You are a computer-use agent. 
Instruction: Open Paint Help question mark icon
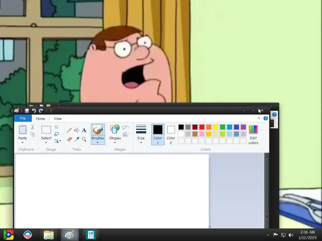pyautogui.click(x=266, y=118)
